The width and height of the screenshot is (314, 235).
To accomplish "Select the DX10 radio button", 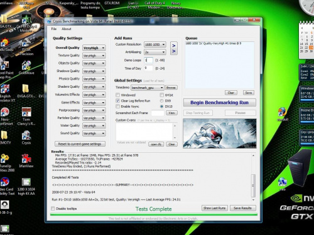I will [x=161, y=107].
